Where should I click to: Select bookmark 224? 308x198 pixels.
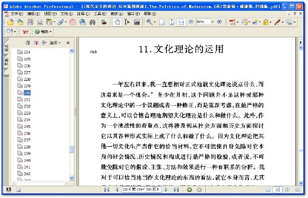(27, 52)
